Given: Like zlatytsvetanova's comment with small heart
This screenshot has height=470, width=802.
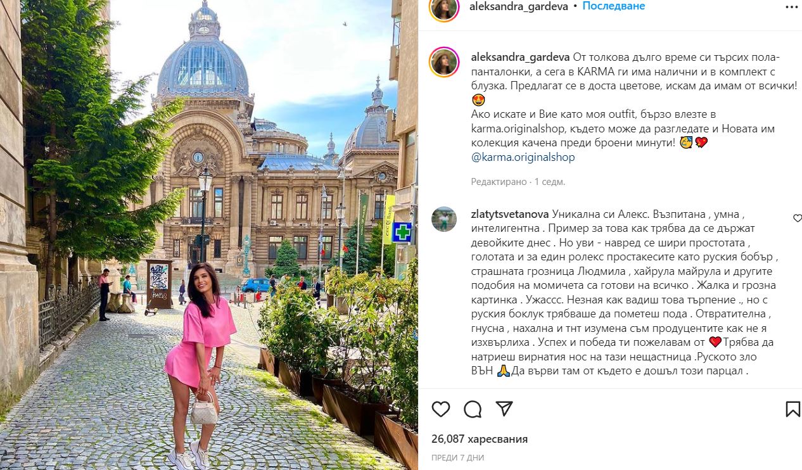Looking at the screenshot, I should point(798,218).
